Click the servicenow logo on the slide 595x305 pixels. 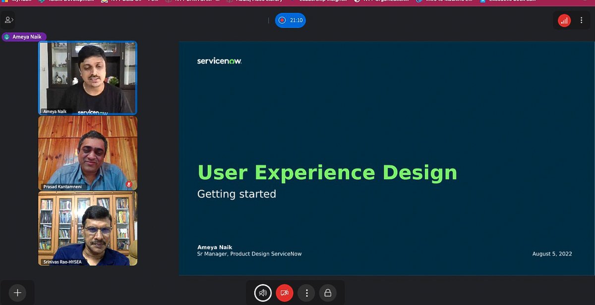(x=219, y=61)
